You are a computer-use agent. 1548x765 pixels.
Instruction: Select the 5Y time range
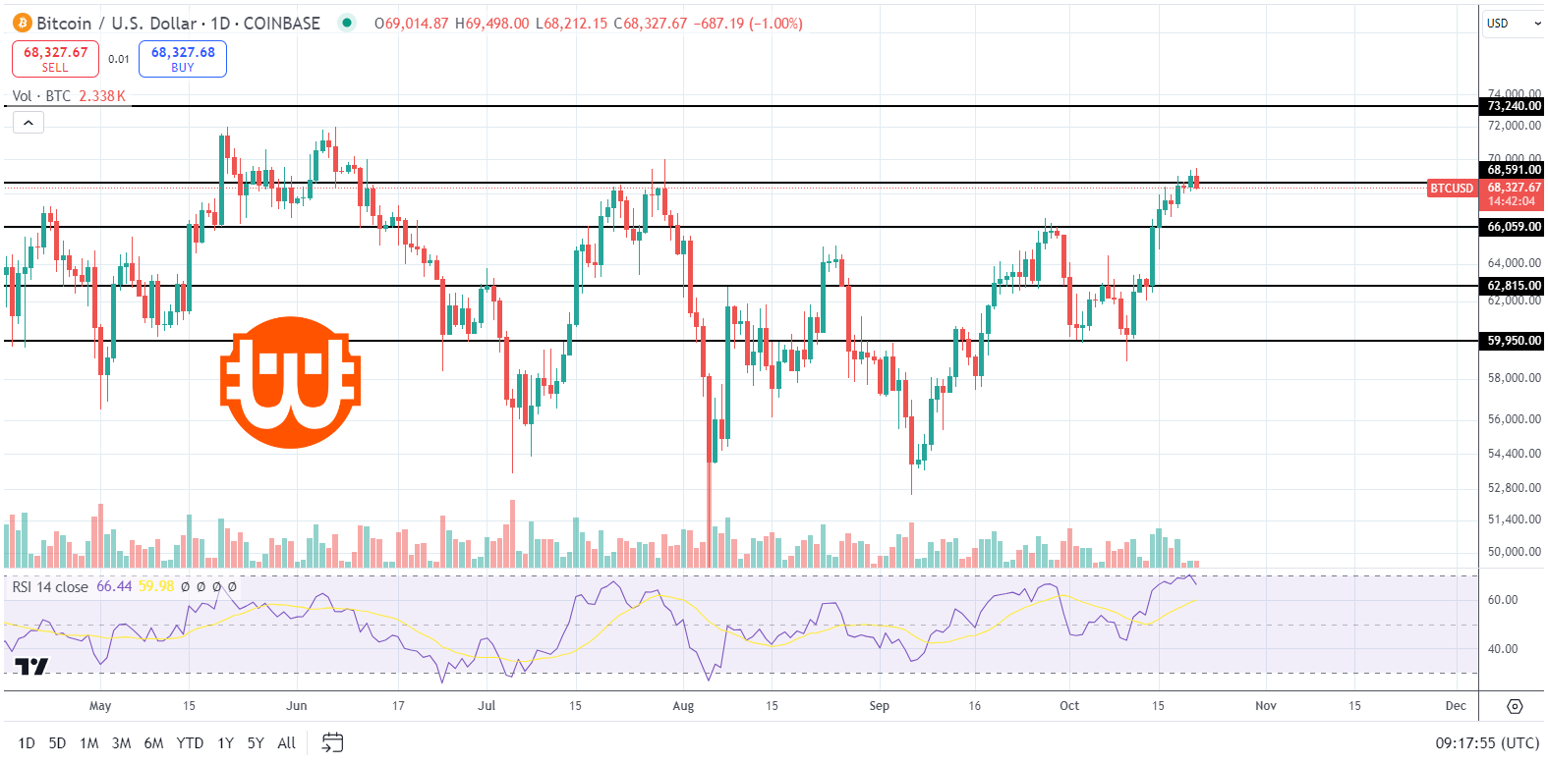tap(256, 743)
